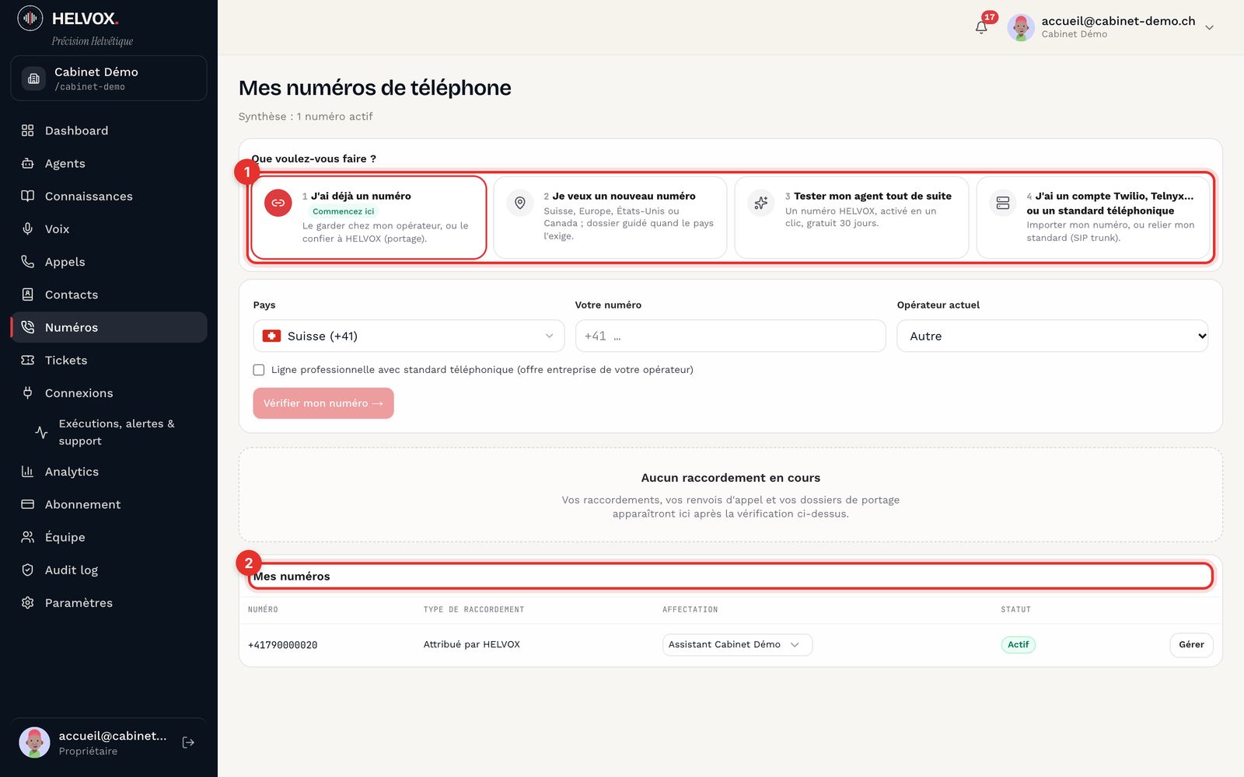1244x777 pixels.
Task: Click the Voix microphone icon
Action: pyautogui.click(x=28, y=228)
